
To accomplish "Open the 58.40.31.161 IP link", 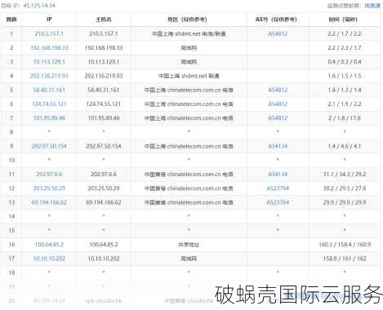I will click(x=49, y=90).
